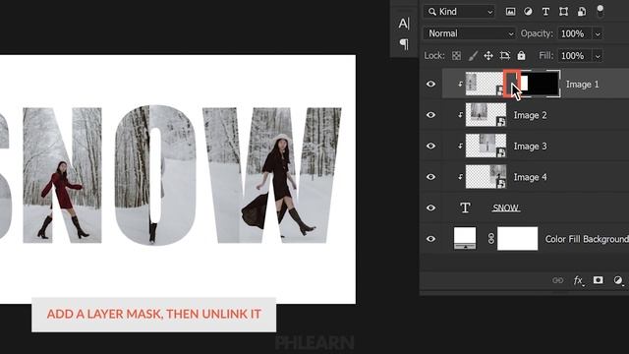Prevent artboard auto-nesting lock icon

[x=504, y=55]
